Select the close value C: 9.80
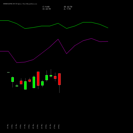 [x=46, y=7]
